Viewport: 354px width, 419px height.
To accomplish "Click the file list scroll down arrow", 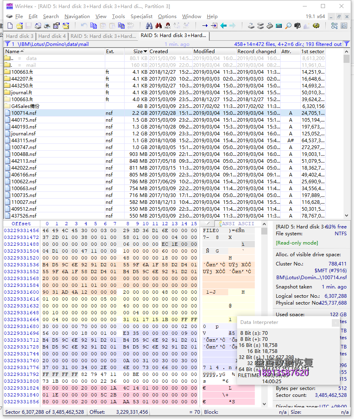I will (x=346, y=216).
